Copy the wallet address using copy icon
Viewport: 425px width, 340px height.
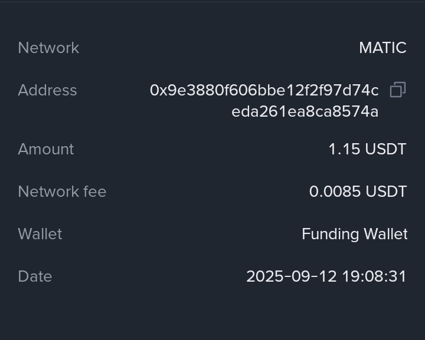tap(398, 90)
